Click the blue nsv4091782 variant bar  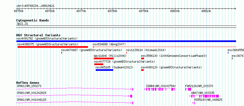pyautogui.click(x=126, y=41)
